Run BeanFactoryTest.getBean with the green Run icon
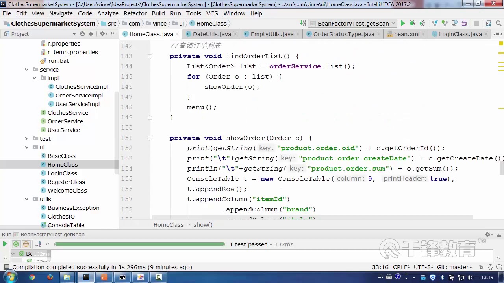 (x=402, y=24)
